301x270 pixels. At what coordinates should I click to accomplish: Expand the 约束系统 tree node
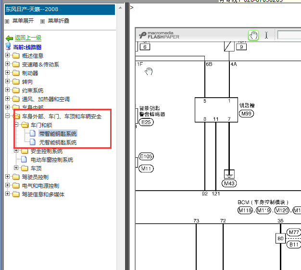[x=7, y=90]
